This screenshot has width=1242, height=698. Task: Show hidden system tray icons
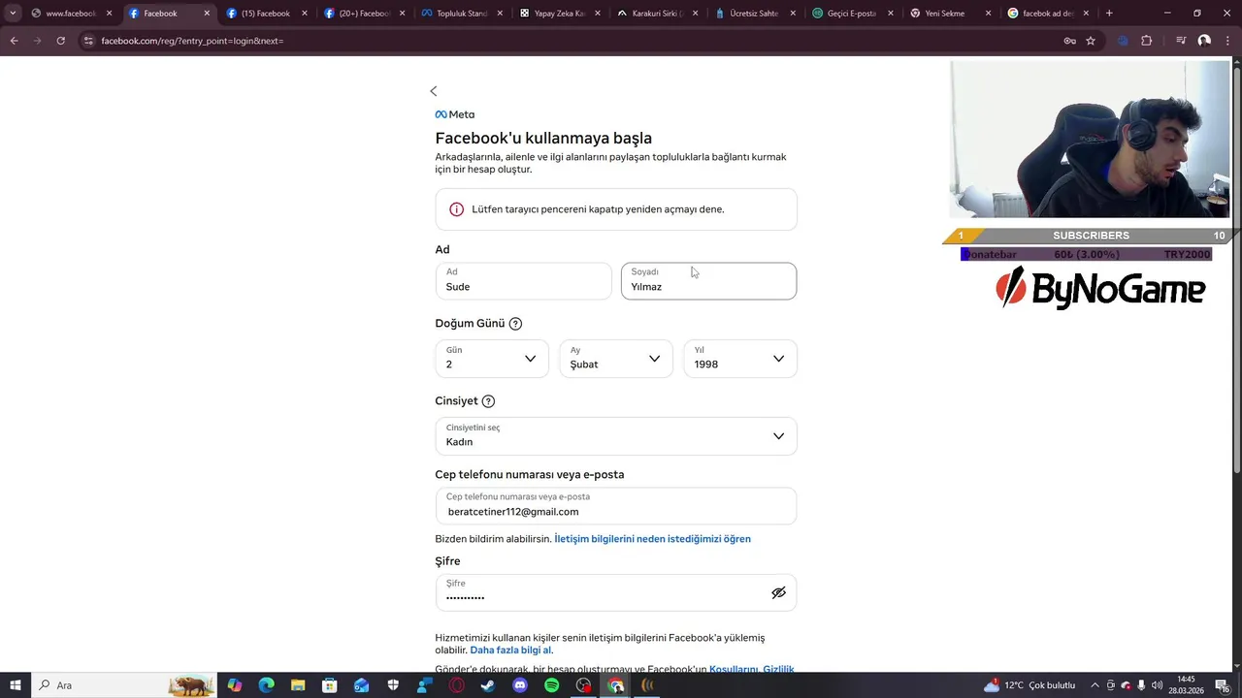(1095, 685)
